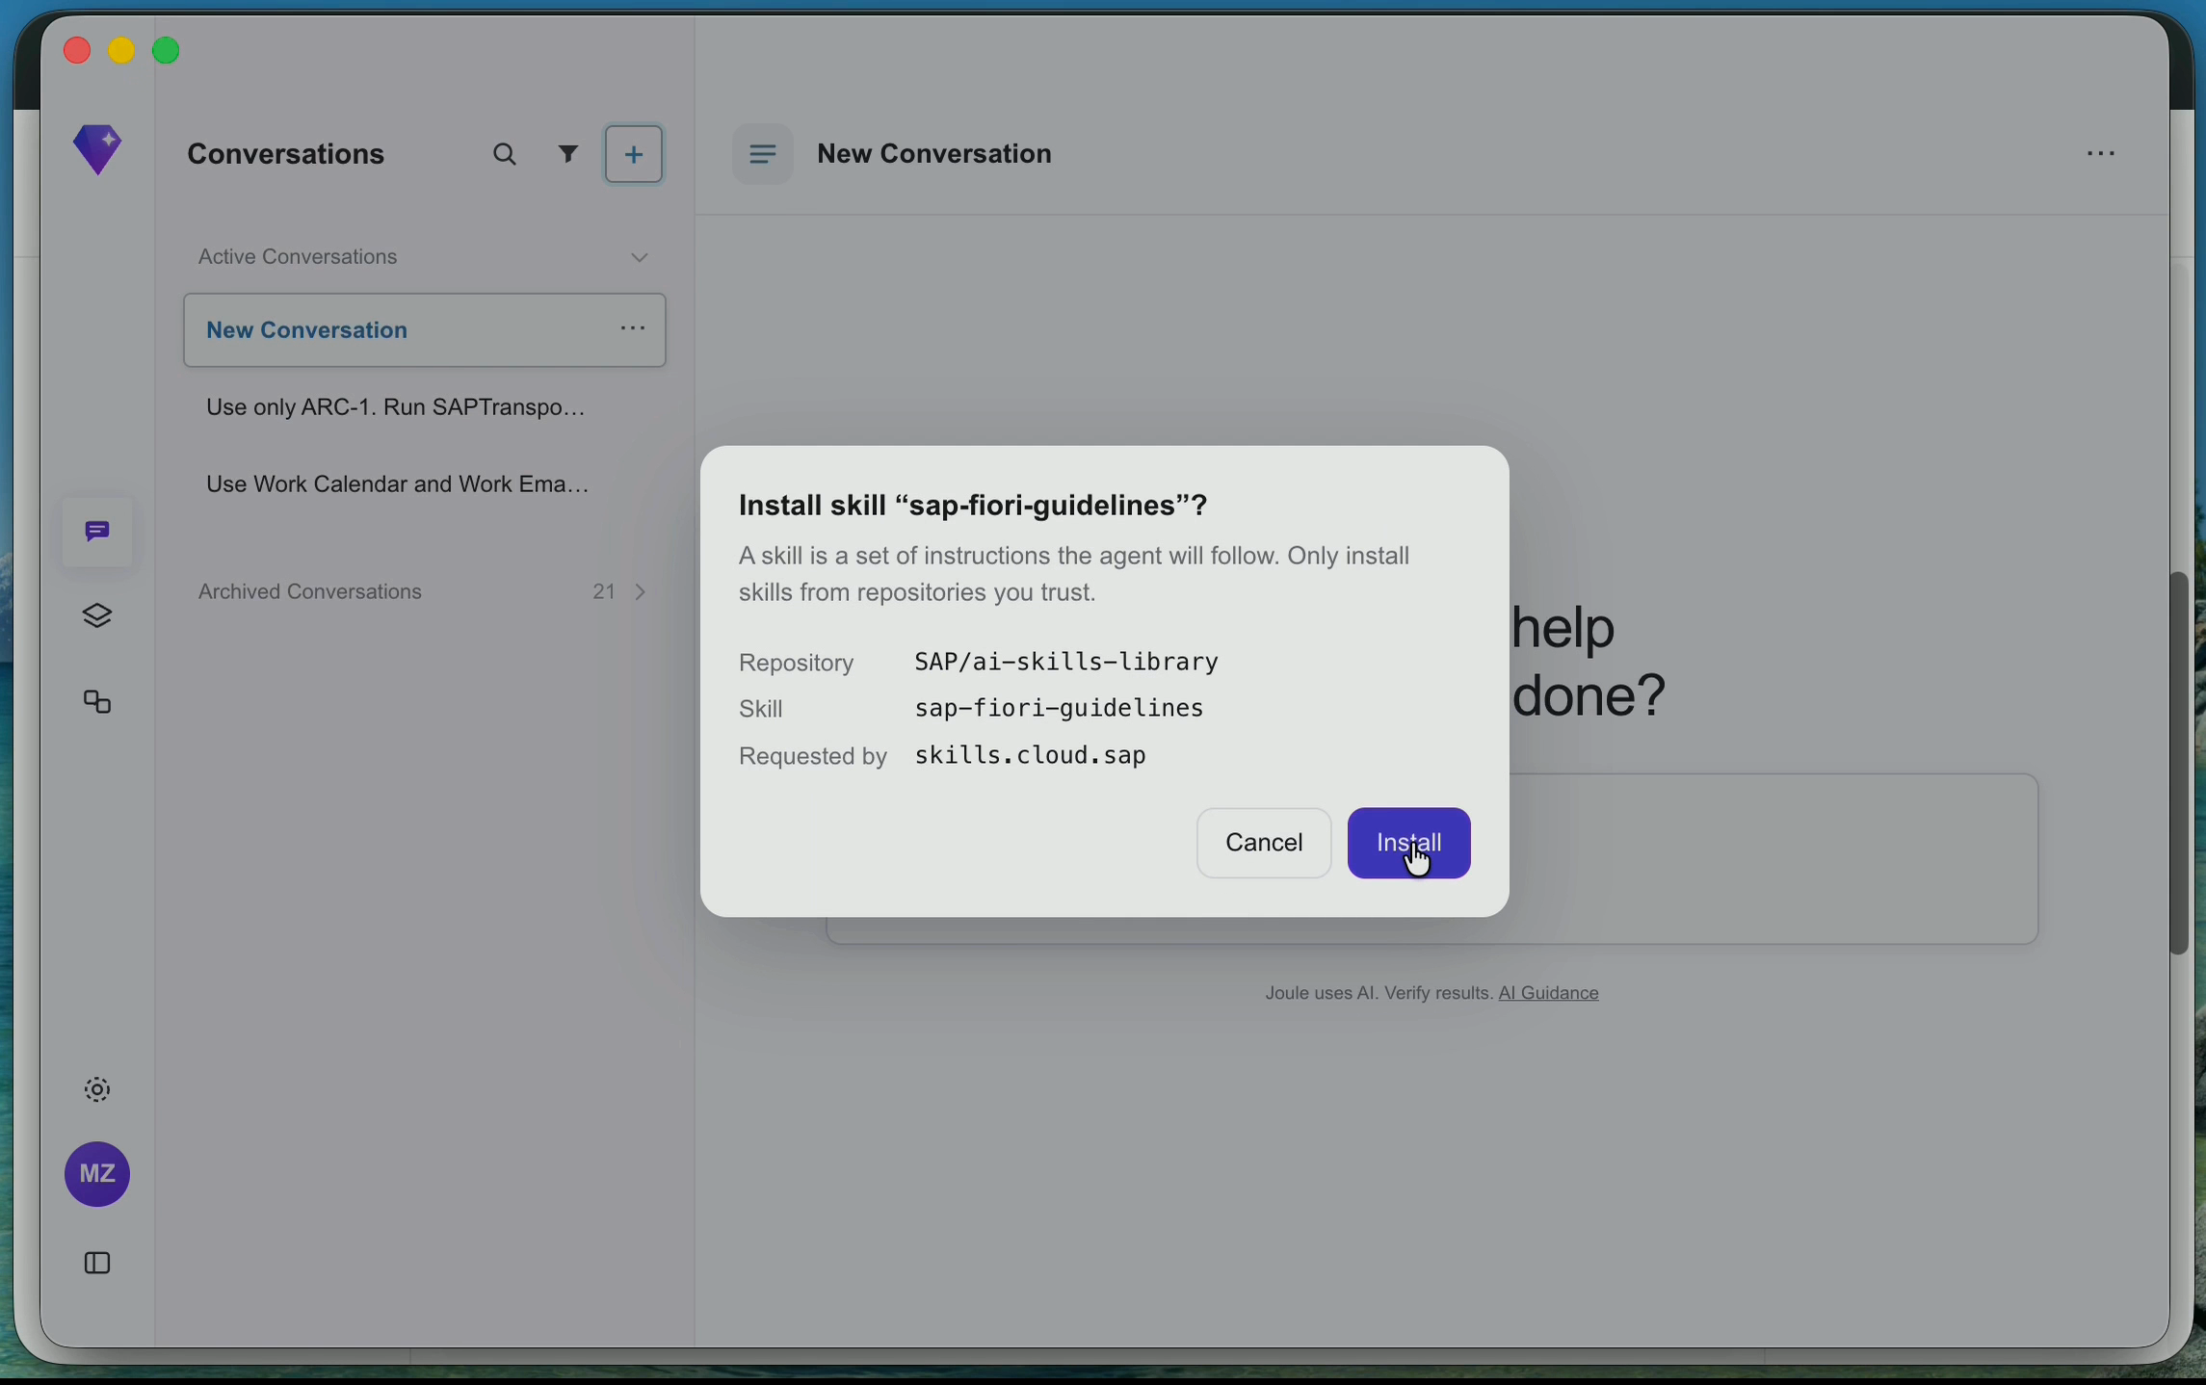
Task: Click the Conversations panel heading
Action: point(286,154)
